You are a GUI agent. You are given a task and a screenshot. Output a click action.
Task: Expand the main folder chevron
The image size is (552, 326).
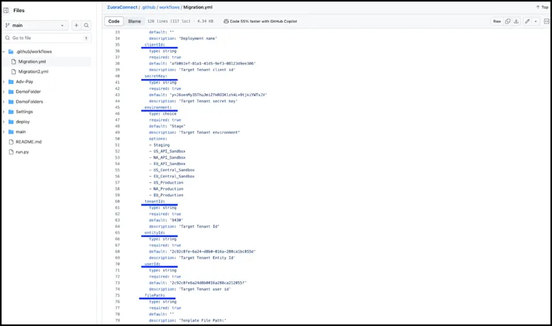point(4,132)
